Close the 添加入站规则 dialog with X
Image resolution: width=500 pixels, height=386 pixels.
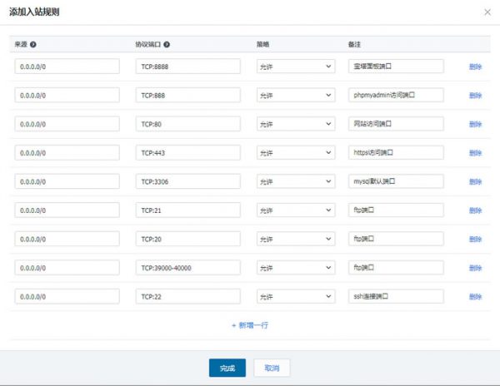pyautogui.click(x=487, y=12)
